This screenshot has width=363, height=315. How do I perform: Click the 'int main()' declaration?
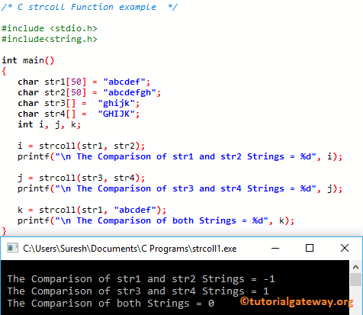click(28, 60)
